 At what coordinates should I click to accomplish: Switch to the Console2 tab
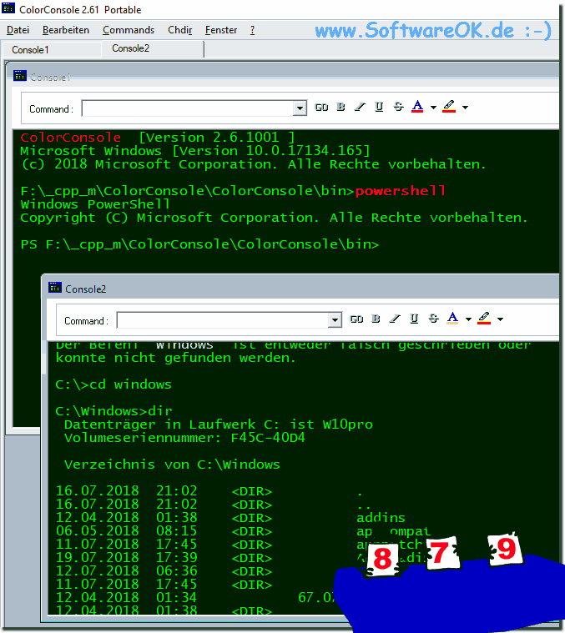(152, 49)
